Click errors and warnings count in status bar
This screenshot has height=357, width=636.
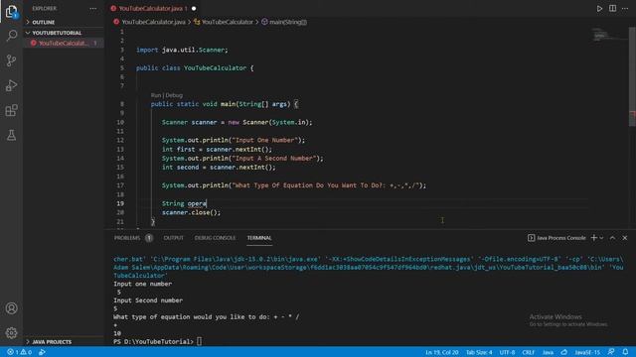point(20,352)
